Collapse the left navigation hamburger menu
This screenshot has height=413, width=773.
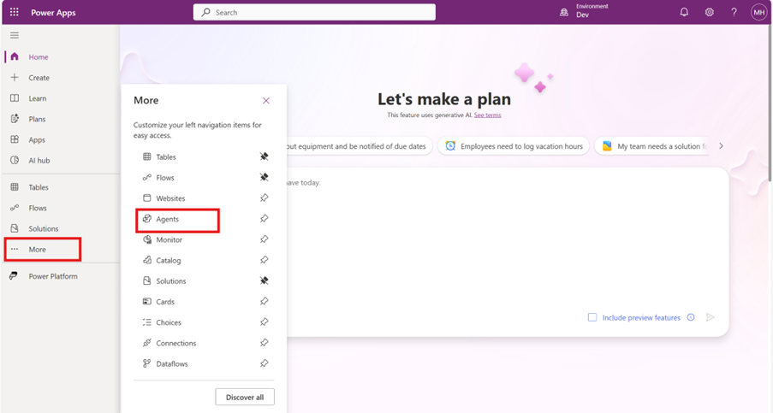click(15, 35)
